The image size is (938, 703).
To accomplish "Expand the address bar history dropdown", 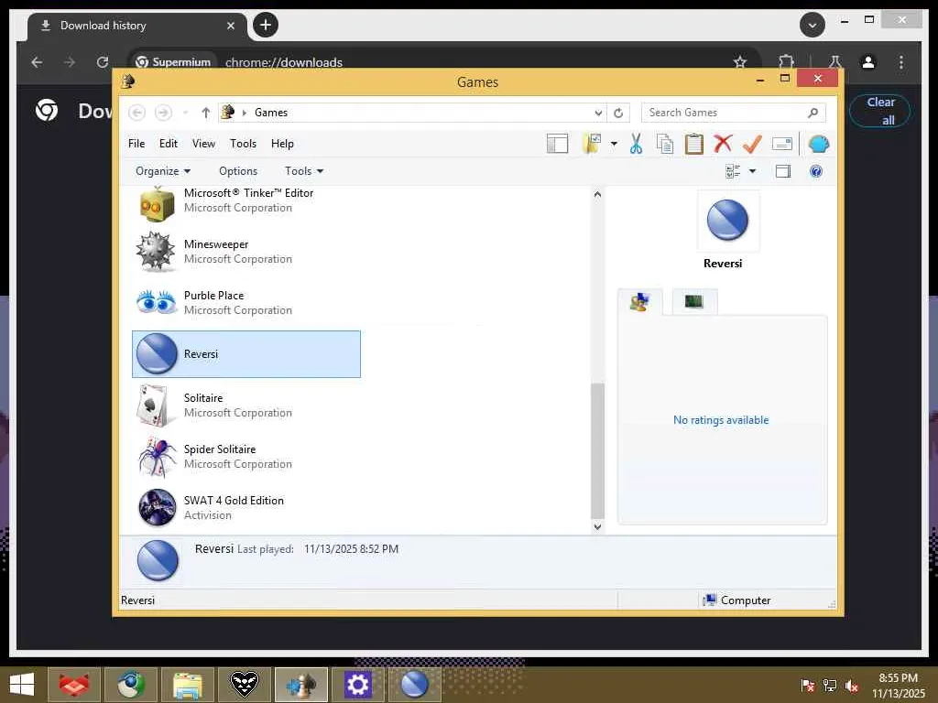I will (x=598, y=113).
